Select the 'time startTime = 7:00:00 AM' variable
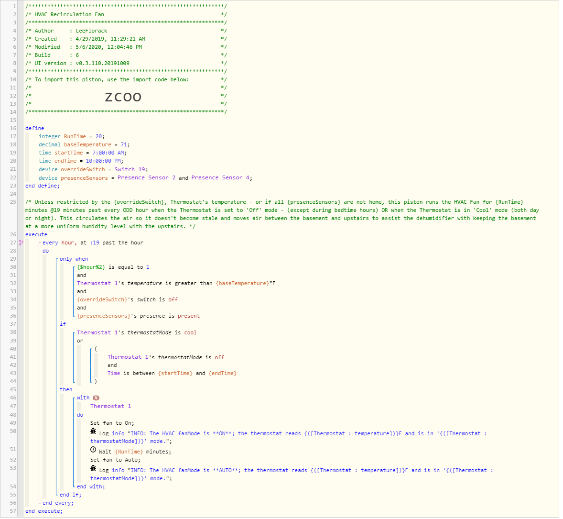The image size is (563, 519). click(x=83, y=153)
